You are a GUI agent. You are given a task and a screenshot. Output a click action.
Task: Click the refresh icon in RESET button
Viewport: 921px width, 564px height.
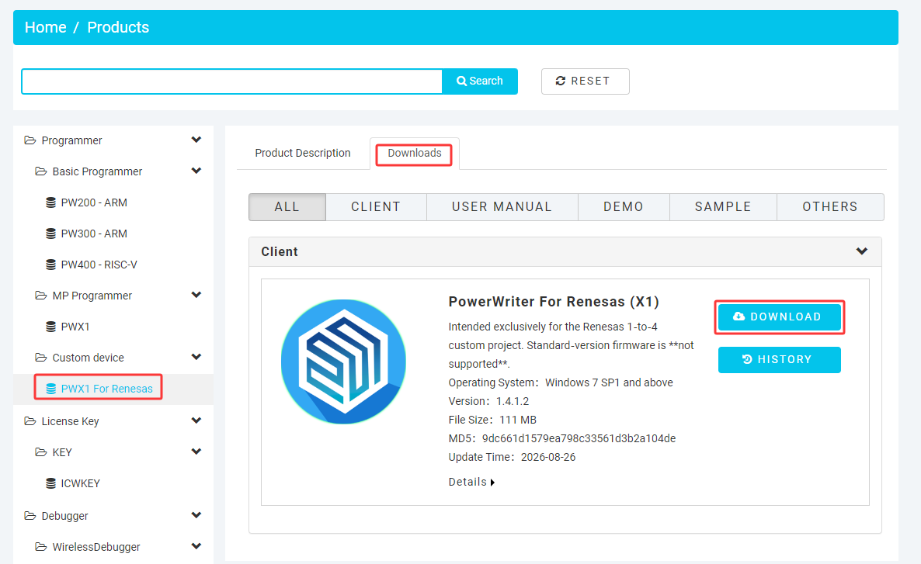pos(561,81)
